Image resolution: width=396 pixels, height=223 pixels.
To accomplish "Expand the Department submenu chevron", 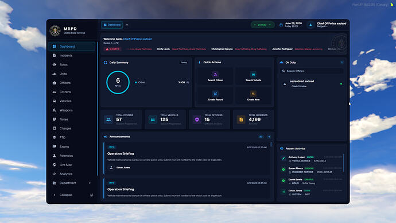I will [x=90, y=183].
